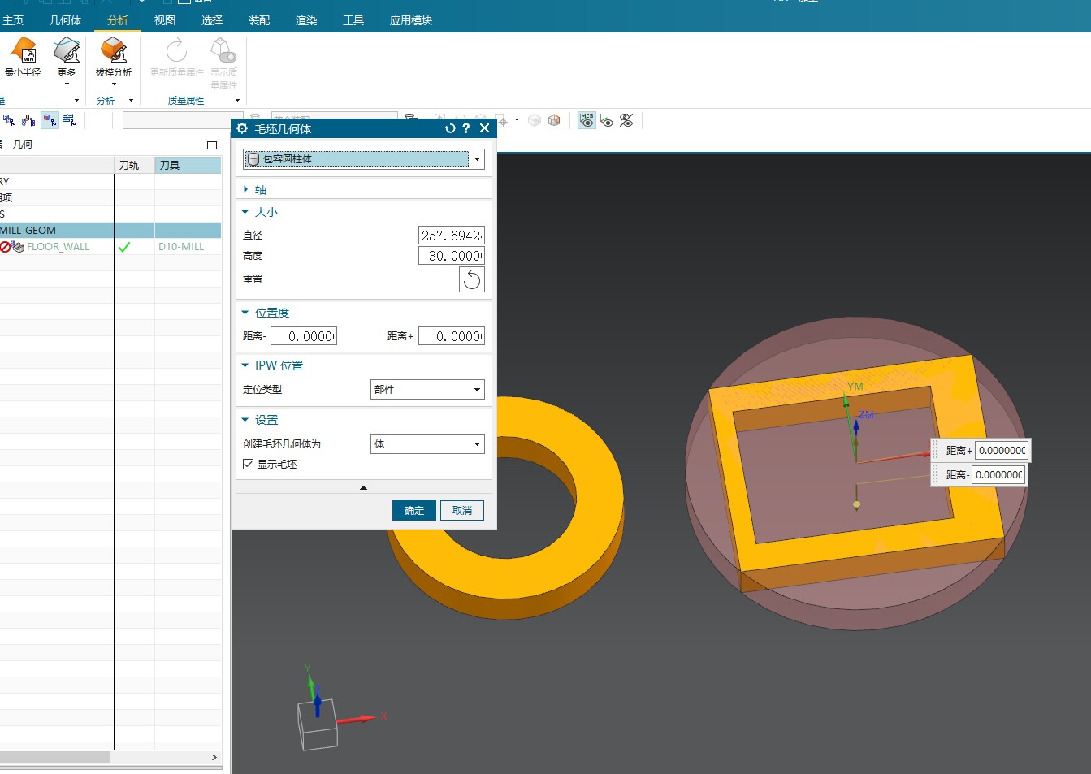Image resolution: width=1091 pixels, height=774 pixels.
Task: Open help question mark in dialog
Action: (x=466, y=128)
